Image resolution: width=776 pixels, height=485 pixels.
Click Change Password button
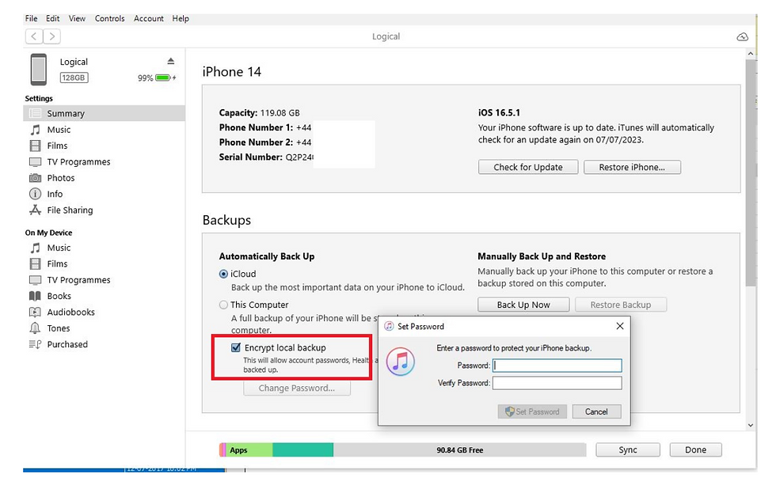coord(296,388)
